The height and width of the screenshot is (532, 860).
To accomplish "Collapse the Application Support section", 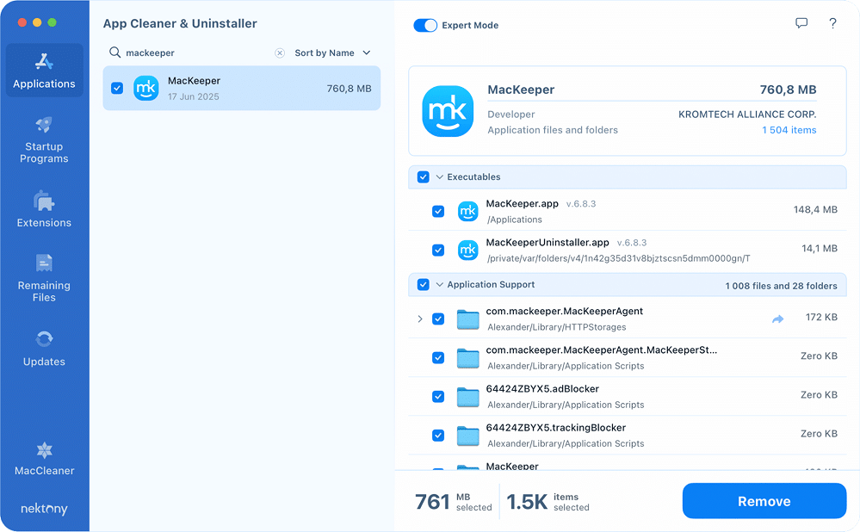I will (x=439, y=285).
